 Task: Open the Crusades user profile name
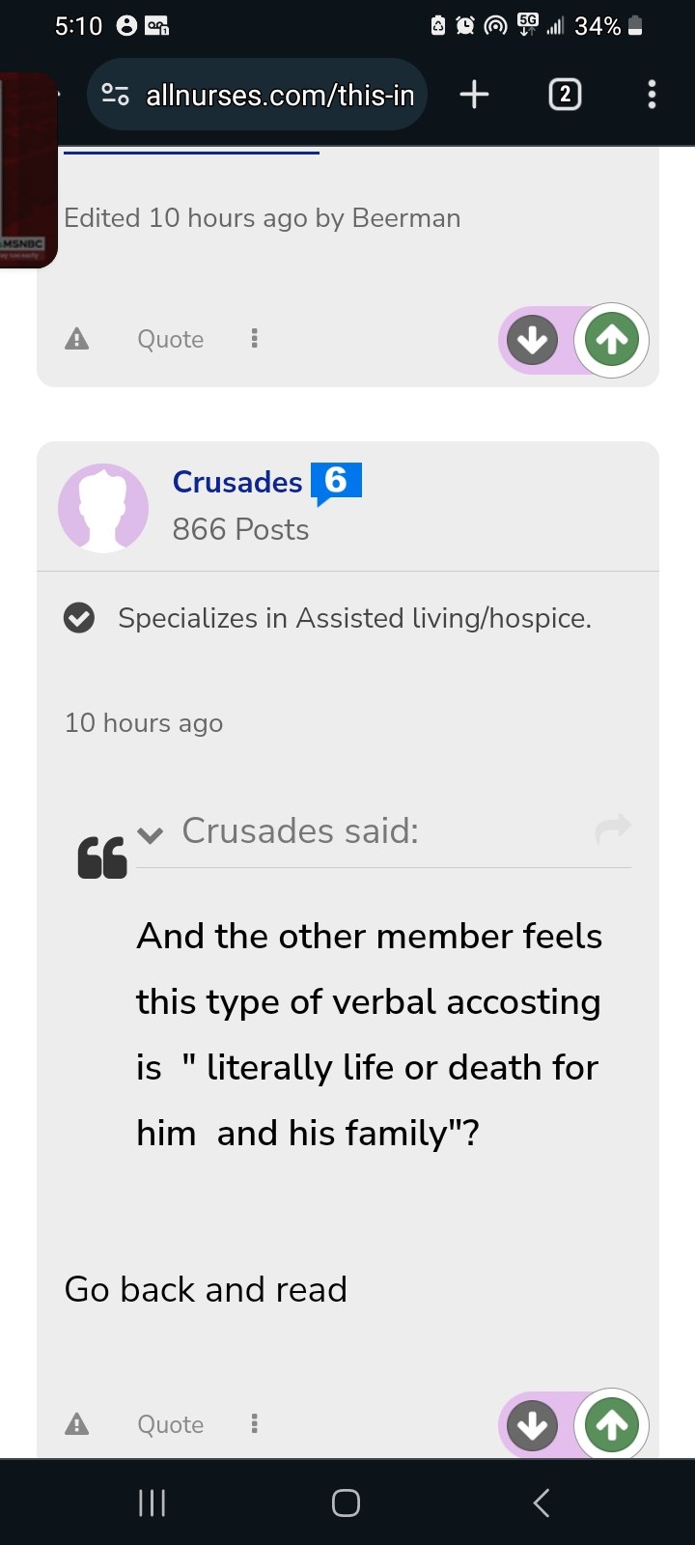pyautogui.click(x=237, y=482)
